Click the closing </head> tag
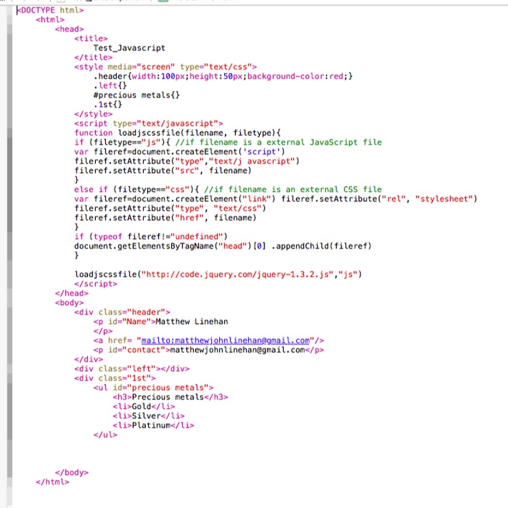Viewport: 508px width, 508px height. click(72, 293)
